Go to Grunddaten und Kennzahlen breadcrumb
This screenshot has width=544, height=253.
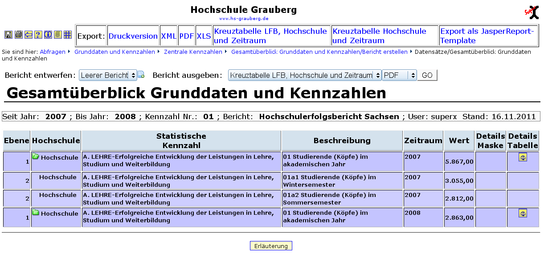tap(115, 52)
